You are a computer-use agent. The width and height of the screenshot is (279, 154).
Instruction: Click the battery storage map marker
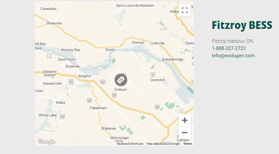(121, 80)
